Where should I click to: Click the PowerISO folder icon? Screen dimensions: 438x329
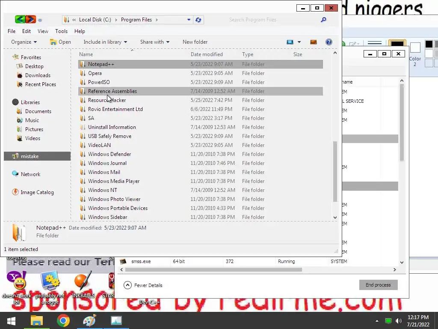click(x=83, y=82)
